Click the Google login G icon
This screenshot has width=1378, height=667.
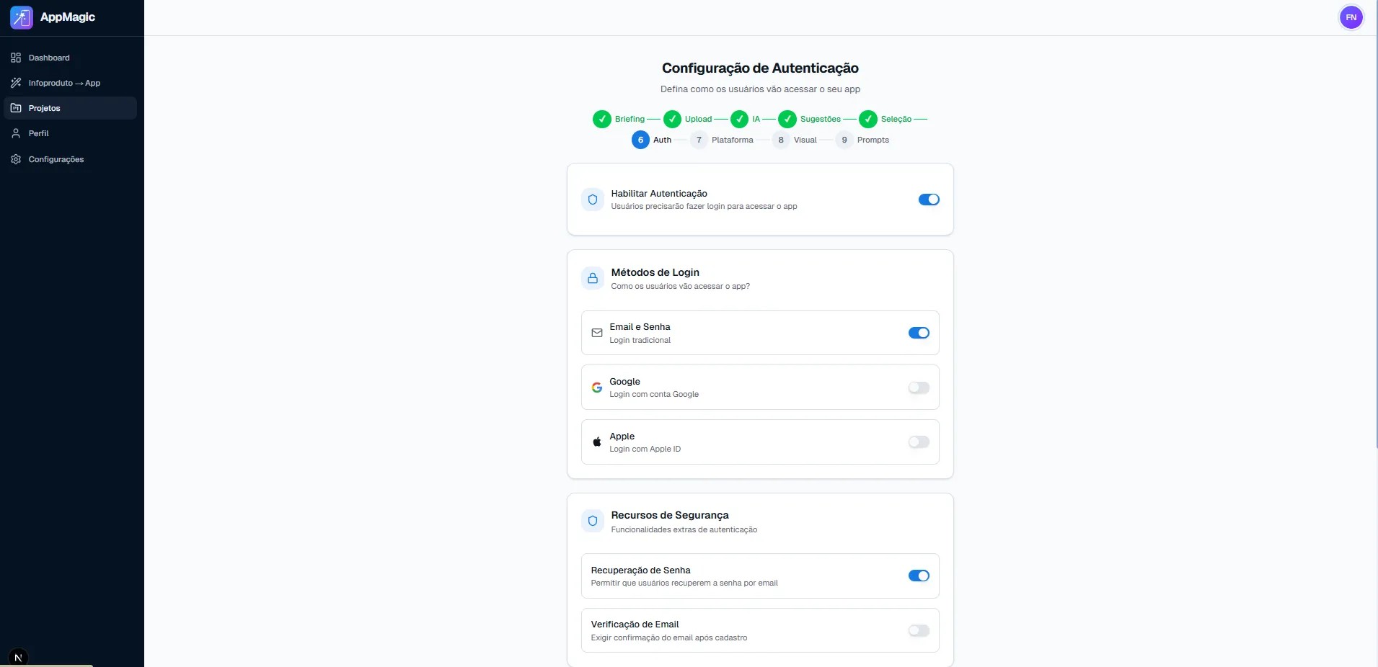tap(596, 387)
